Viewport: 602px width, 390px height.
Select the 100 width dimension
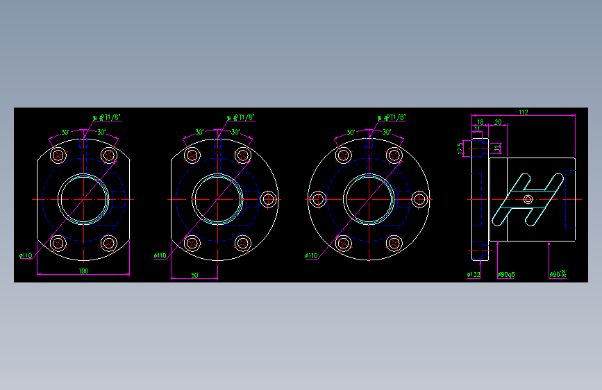(83, 271)
